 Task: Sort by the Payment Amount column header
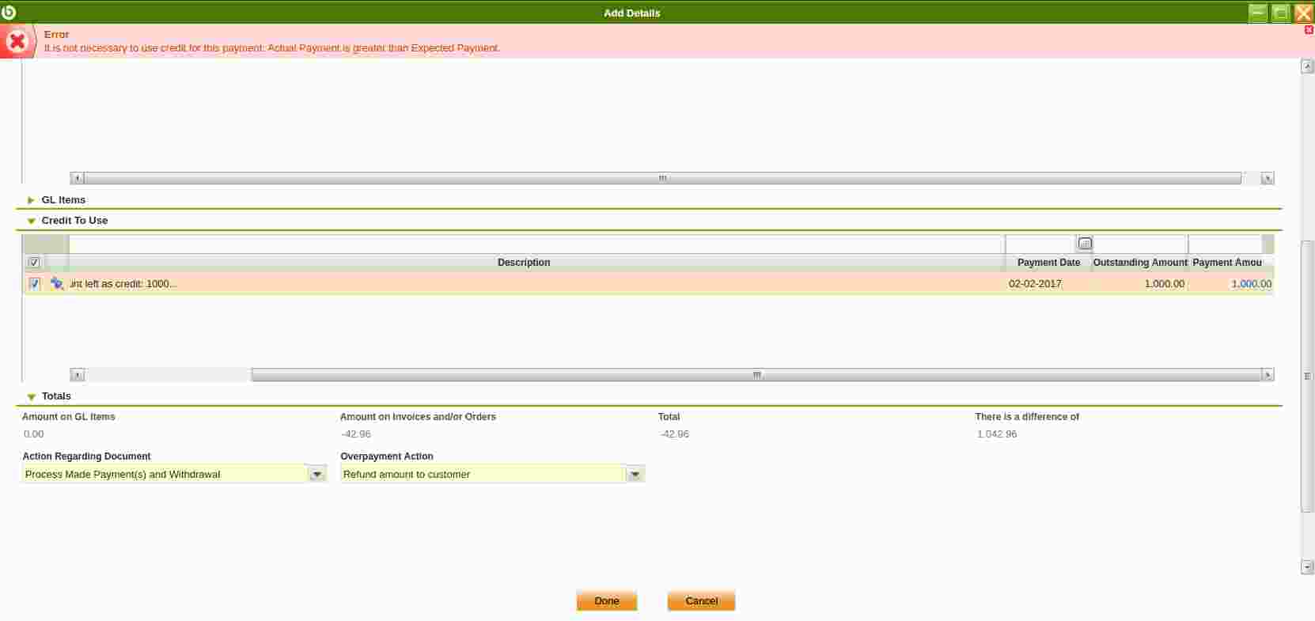point(1227,263)
